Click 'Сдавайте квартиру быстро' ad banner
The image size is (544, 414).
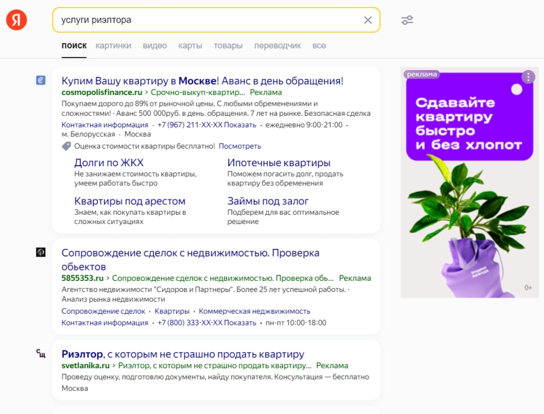point(469,182)
